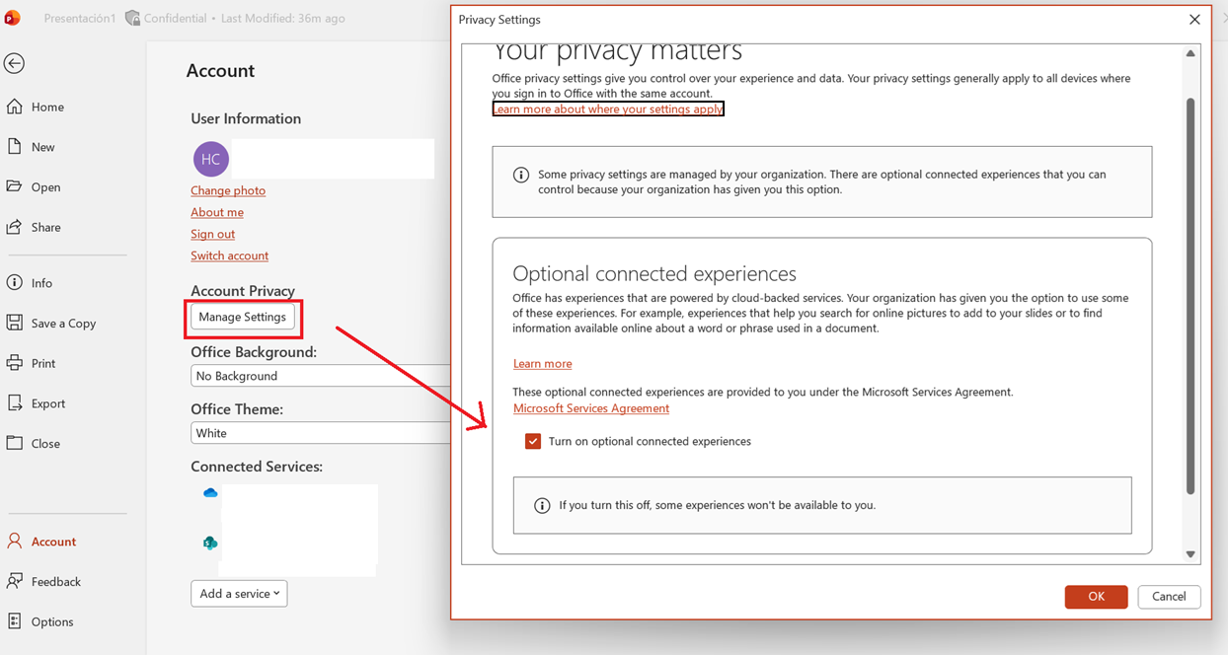1228x655 pixels.
Task: Open the Home page icon
Action: click(x=15, y=107)
